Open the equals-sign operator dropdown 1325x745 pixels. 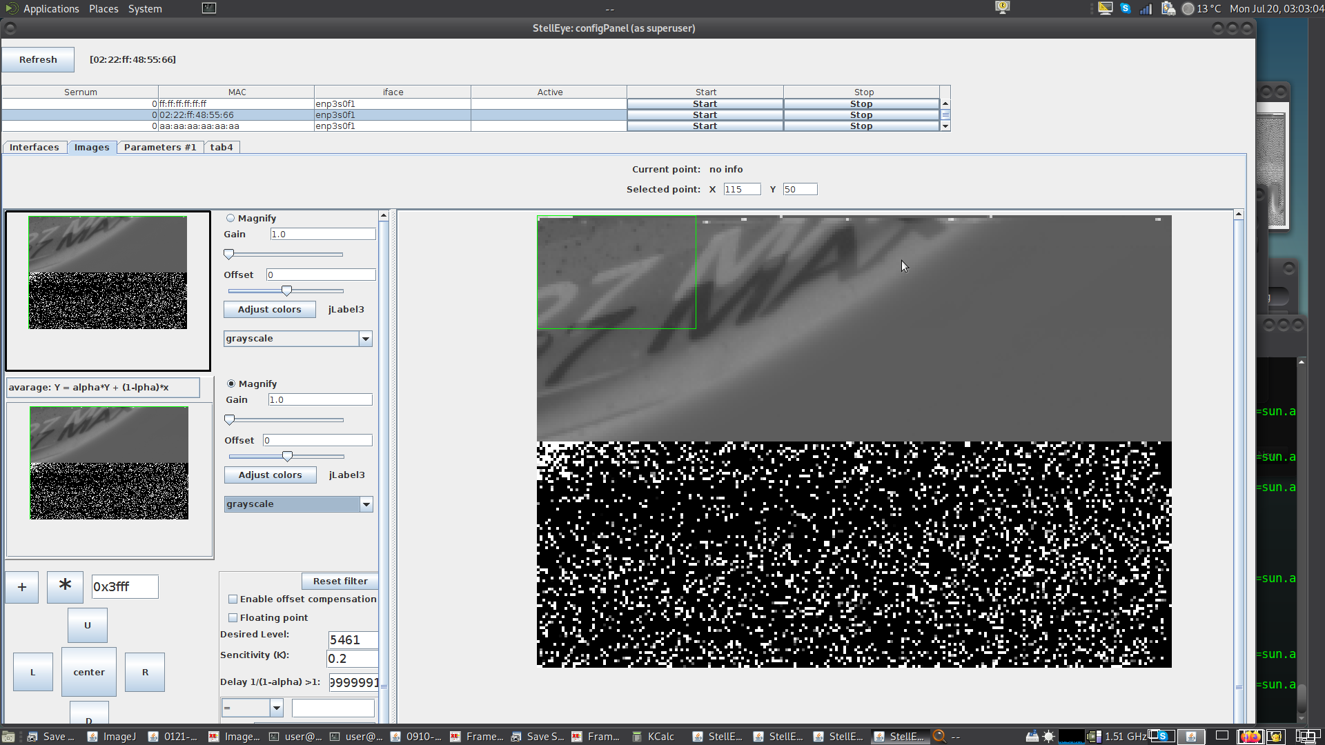coord(276,708)
